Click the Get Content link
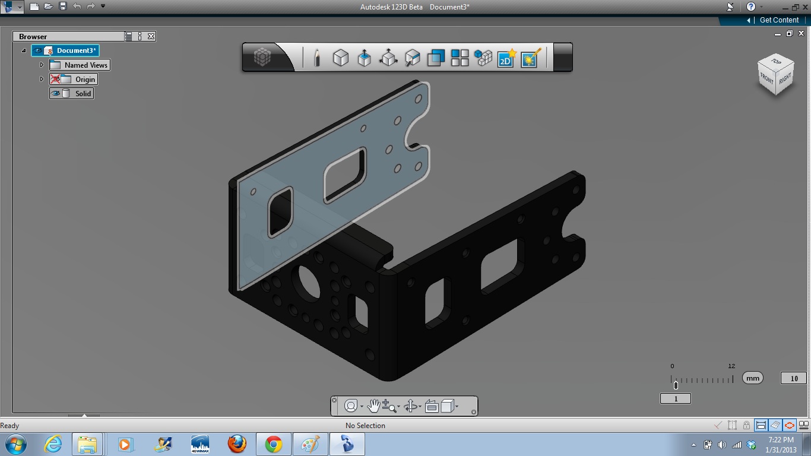 click(779, 20)
